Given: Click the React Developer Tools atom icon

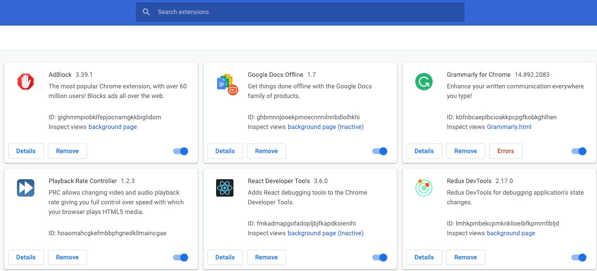Looking at the screenshot, I should [x=225, y=188].
